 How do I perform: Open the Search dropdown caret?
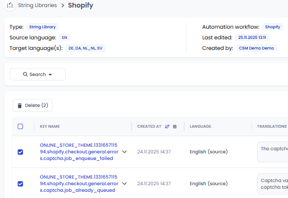click(x=50, y=75)
